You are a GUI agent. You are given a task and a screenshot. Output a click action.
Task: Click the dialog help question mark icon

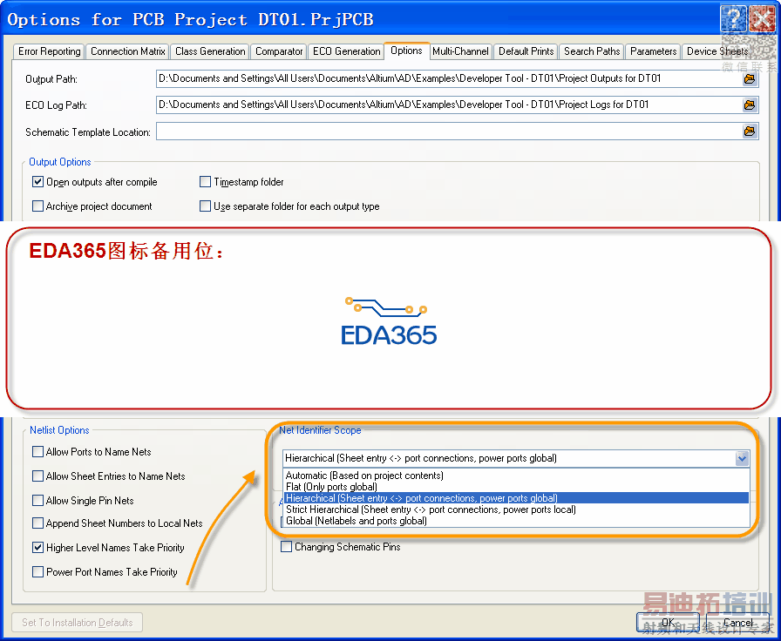733,19
